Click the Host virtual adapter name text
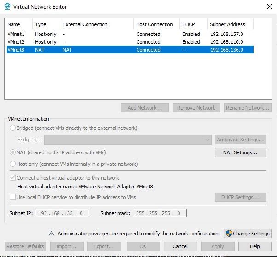Image resolution: width=277 pixels, height=257 pixels. tap(85, 187)
